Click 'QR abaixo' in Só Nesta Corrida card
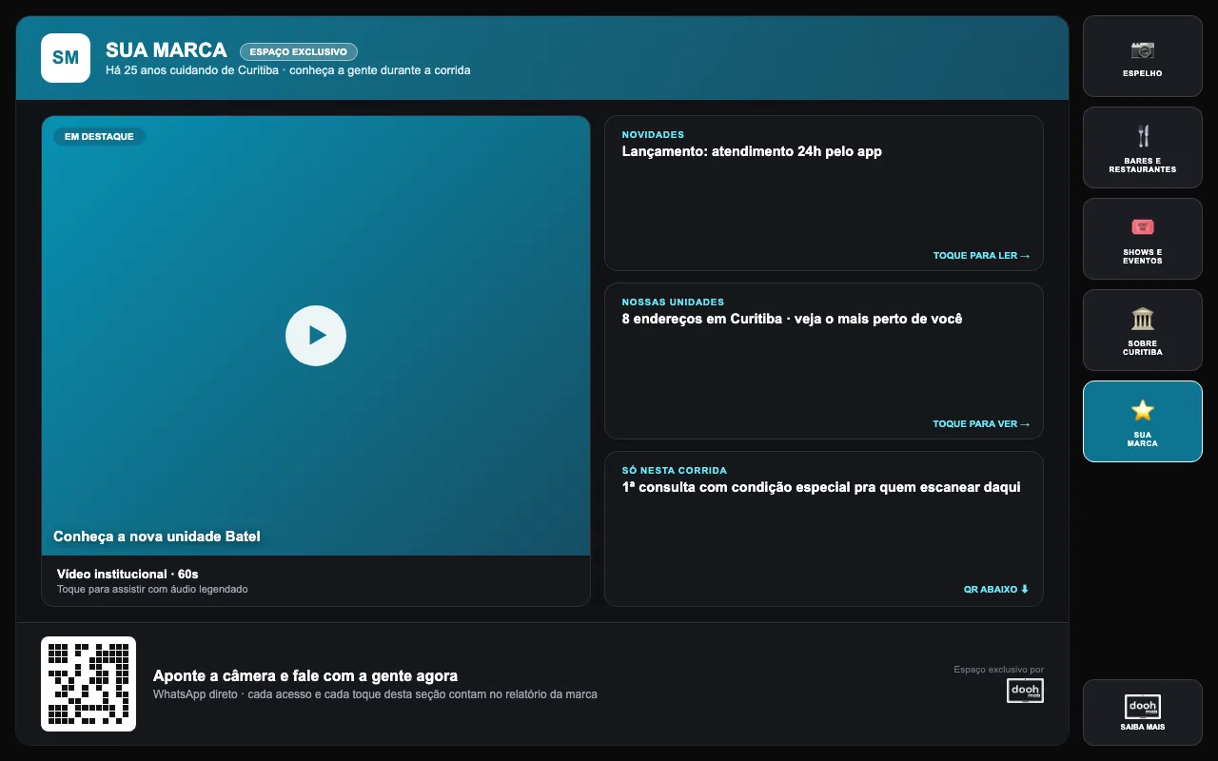1218x761 pixels. (996, 590)
